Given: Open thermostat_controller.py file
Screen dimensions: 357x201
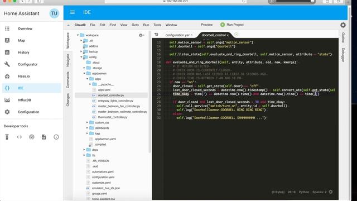Looking at the screenshot, I should (113, 117).
